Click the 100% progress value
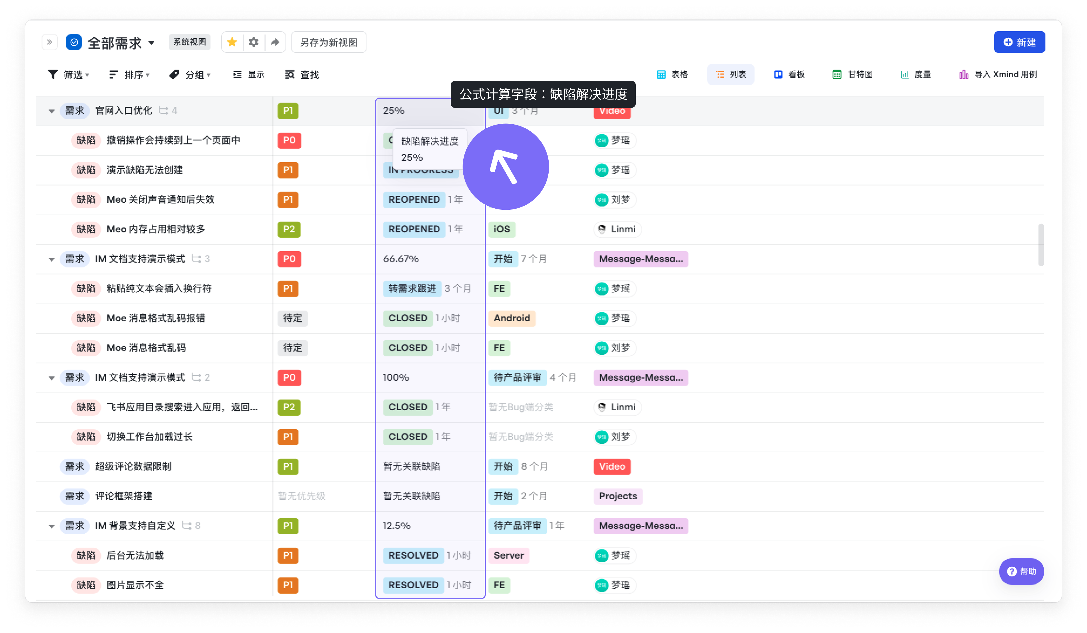 396,377
